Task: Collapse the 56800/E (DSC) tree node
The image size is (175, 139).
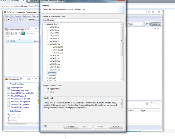Action: pyautogui.click(x=45, y=24)
